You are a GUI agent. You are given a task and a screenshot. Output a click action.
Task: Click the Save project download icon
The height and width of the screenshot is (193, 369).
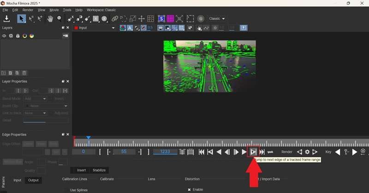(6, 18)
